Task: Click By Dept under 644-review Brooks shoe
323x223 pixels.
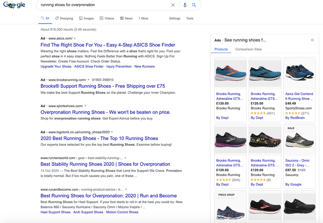Action: pos(222,184)
